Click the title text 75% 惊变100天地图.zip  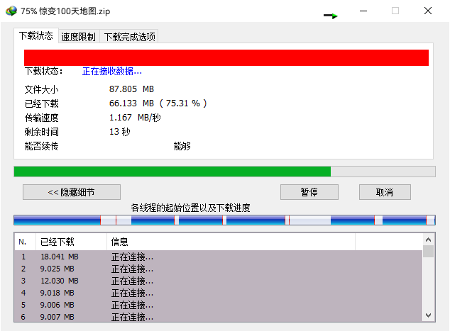tap(65, 11)
